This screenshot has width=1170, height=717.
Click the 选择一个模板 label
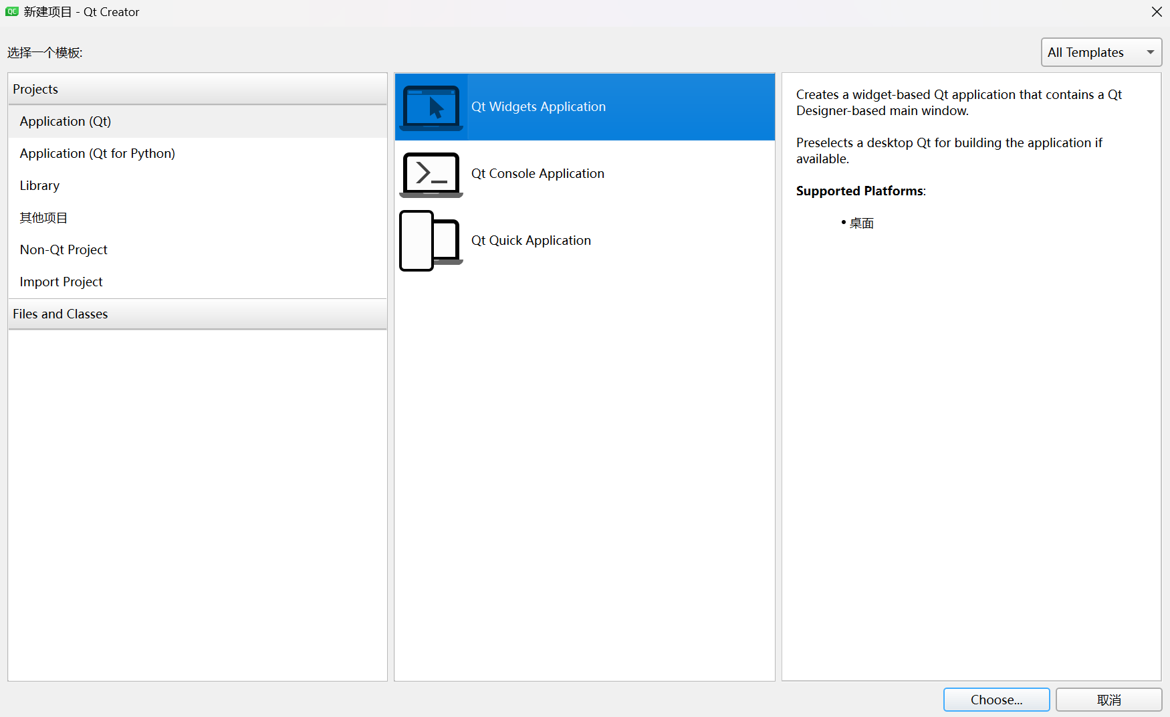coord(45,53)
